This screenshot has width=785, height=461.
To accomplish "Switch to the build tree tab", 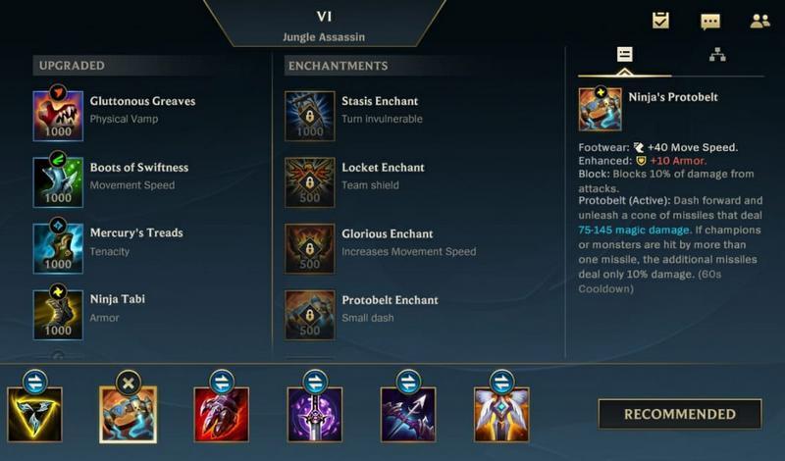I will (717, 55).
